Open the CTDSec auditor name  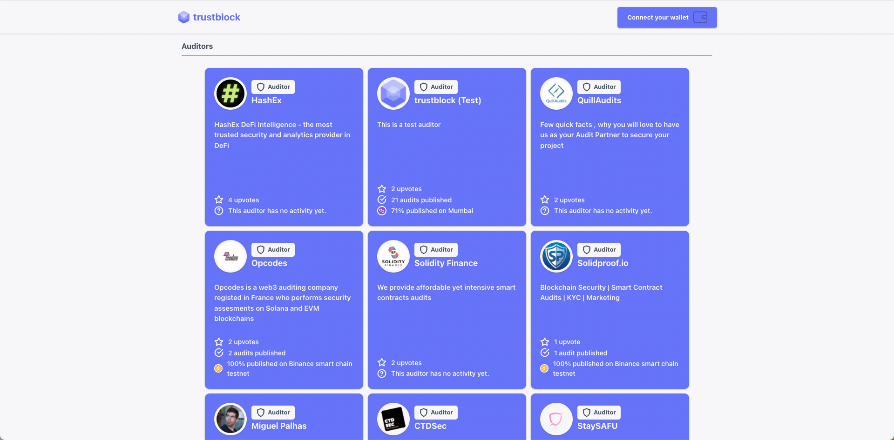tap(430, 426)
